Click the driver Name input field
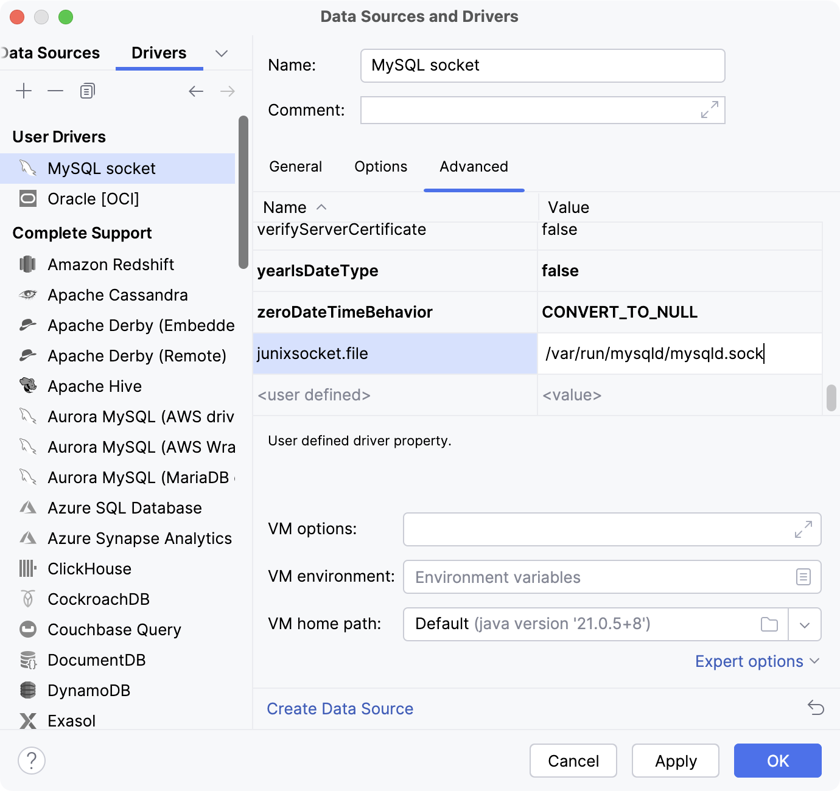 (x=542, y=66)
